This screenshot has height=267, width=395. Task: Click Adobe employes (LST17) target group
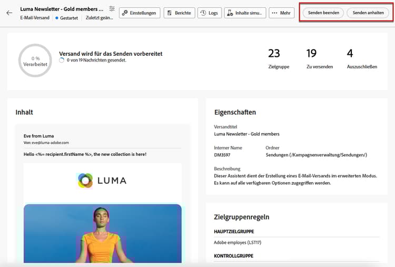click(x=238, y=243)
